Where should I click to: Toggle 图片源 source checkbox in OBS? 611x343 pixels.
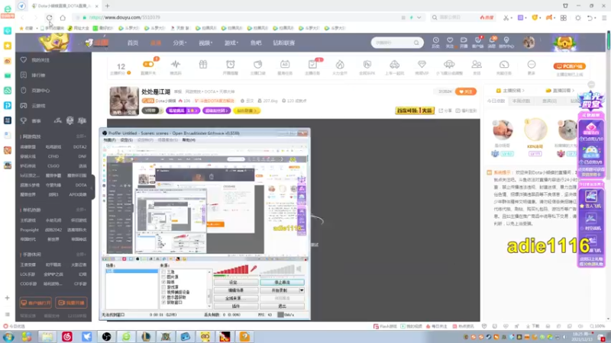(163, 277)
